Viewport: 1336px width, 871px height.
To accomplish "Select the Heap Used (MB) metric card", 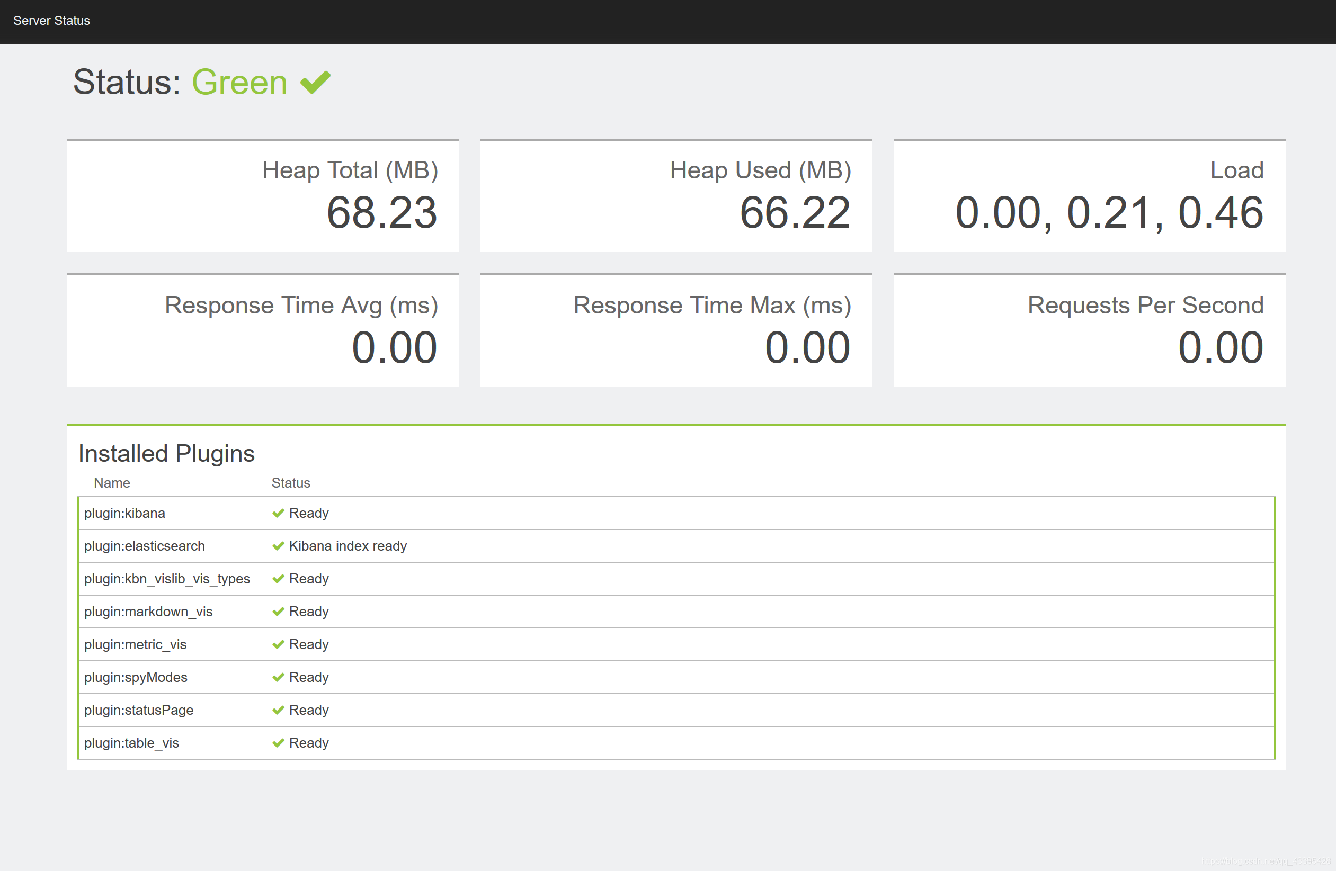I will [x=676, y=195].
